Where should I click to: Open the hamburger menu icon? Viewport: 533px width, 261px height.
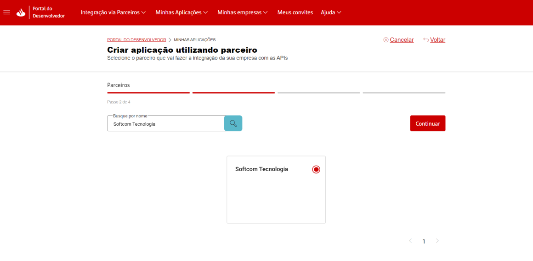(7, 12)
